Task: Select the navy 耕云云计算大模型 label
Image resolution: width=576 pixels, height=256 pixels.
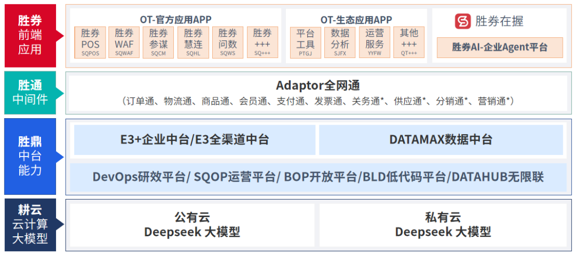Action: click(30, 225)
